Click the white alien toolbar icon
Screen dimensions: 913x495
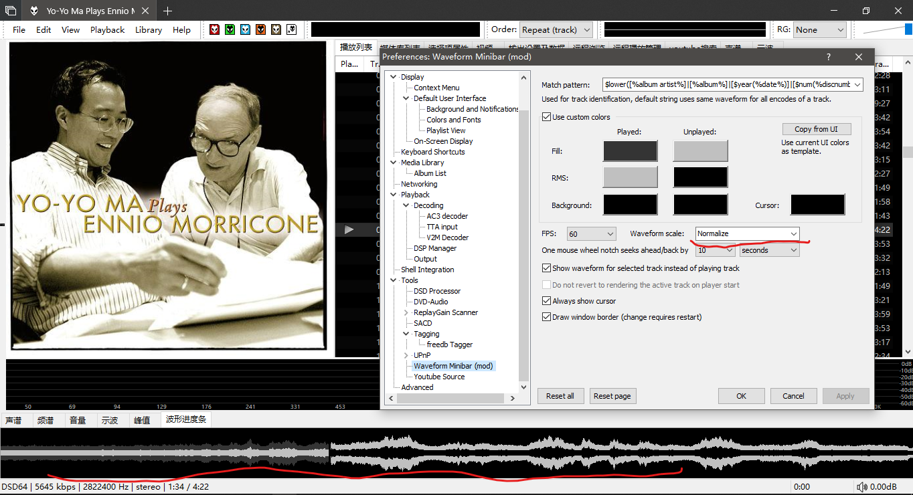point(291,29)
